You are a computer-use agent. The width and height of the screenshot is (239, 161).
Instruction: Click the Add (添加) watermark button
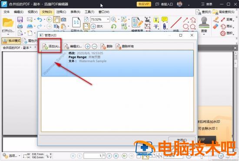[51, 46]
